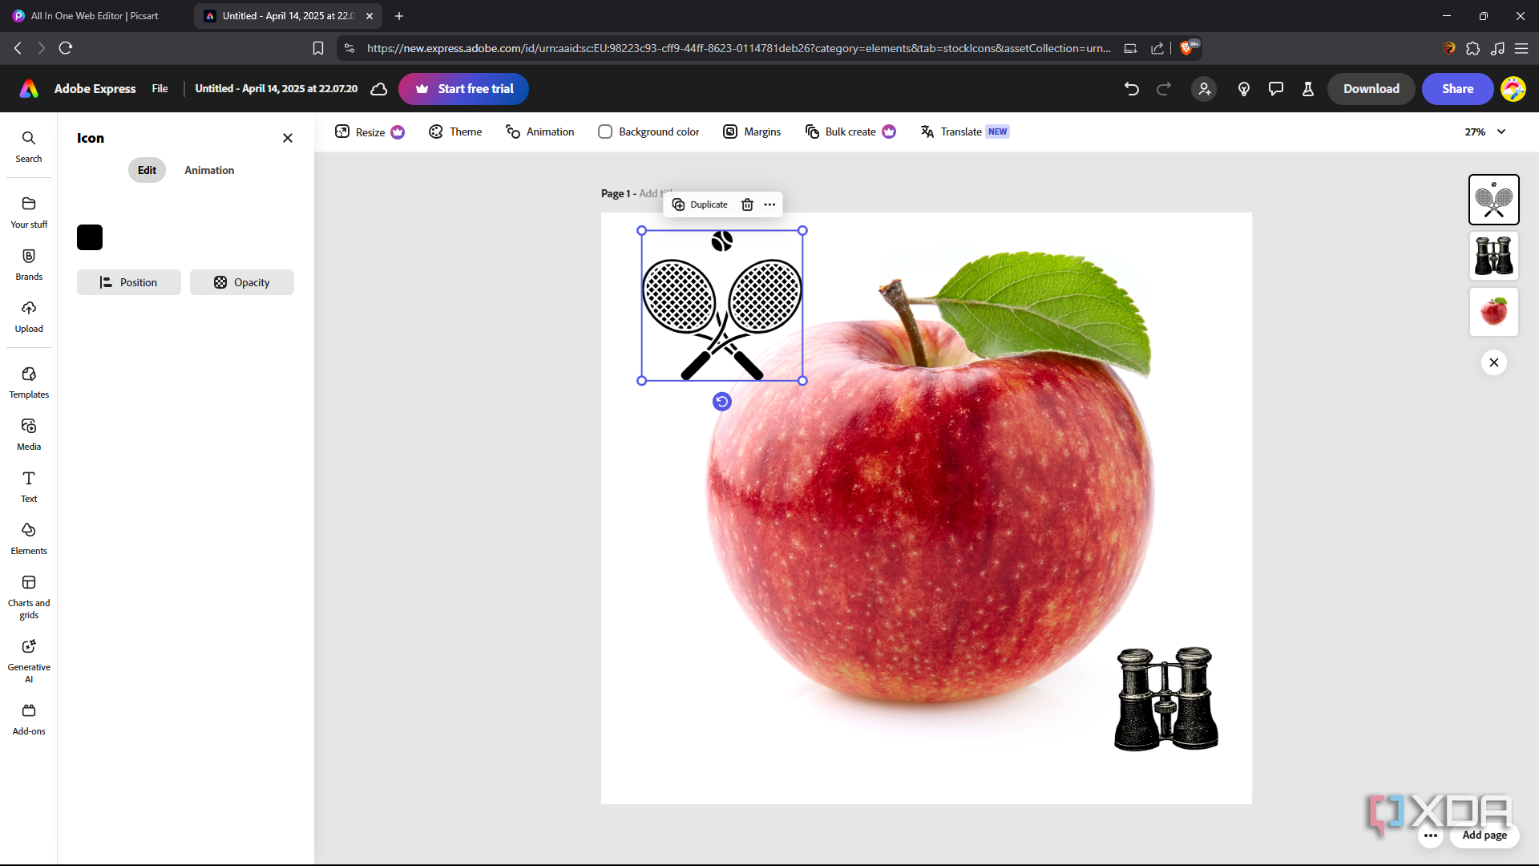Click the Position button

coord(129,282)
